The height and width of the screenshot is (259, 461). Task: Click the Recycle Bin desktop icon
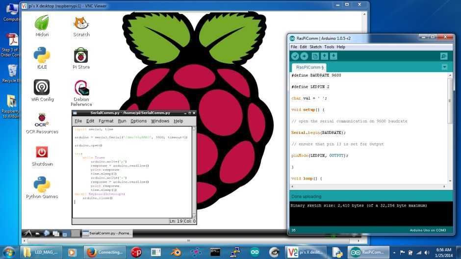coord(12,74)
